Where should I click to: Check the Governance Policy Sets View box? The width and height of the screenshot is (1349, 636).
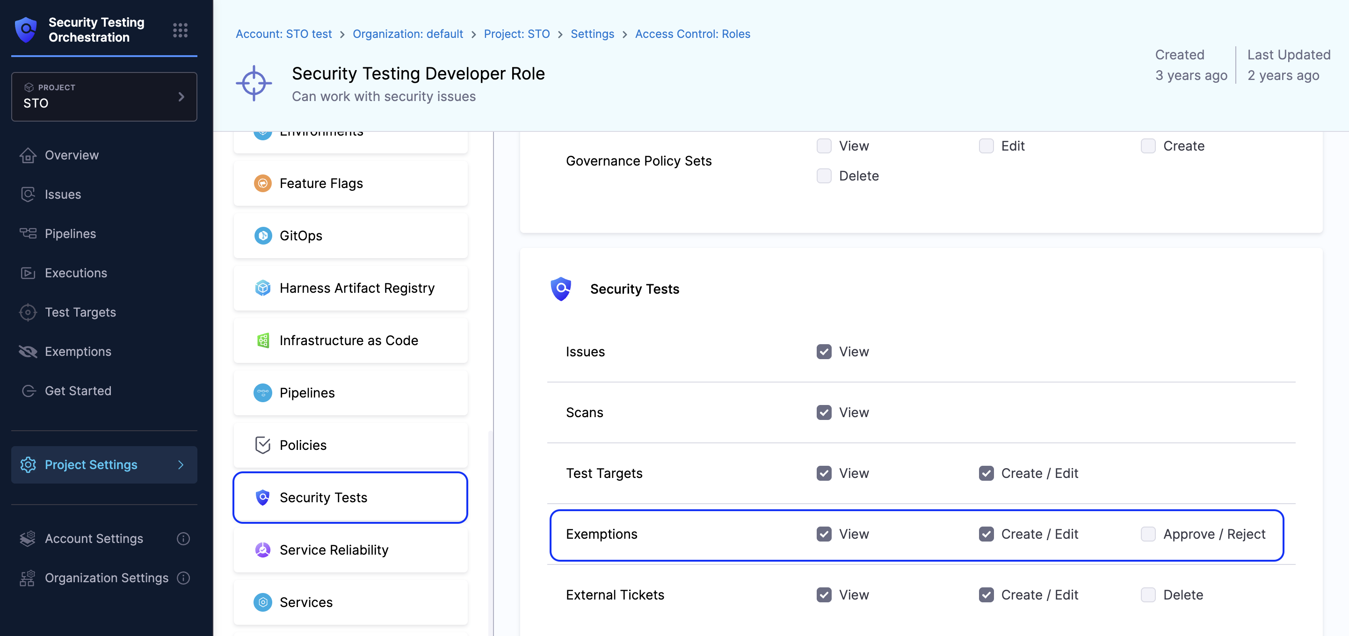(x=824, y=146)
